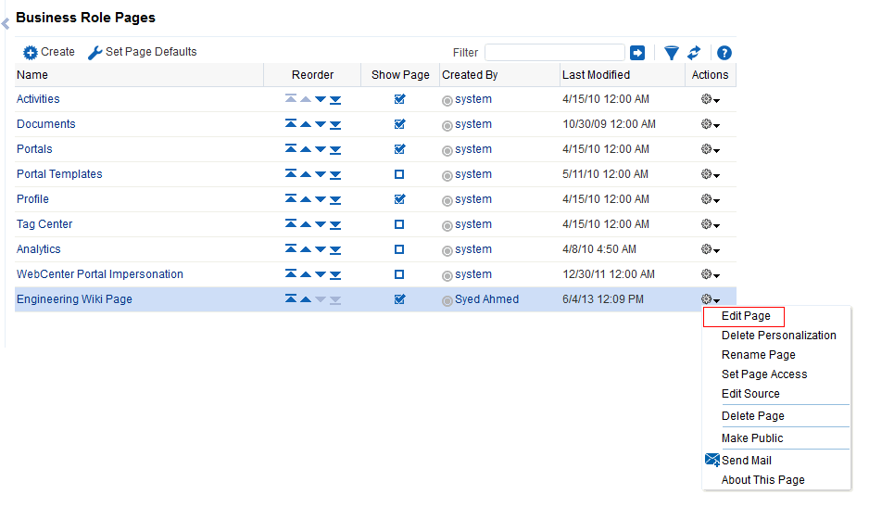
Task: Uncheck Show Page for Activities
Action: point(399,99)
